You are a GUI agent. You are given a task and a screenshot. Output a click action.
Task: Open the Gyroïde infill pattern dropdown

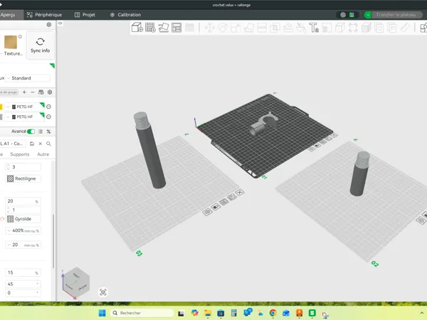tap(23, 219)
